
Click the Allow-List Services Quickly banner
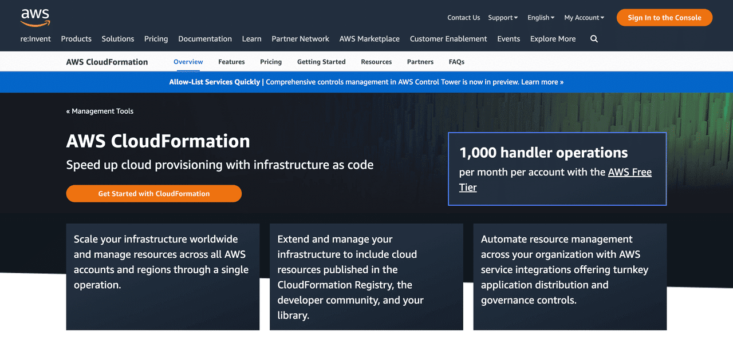366,82
